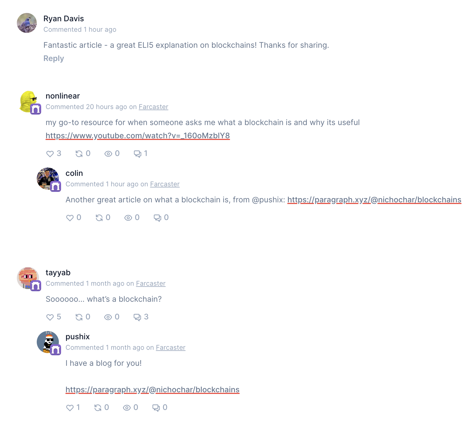Open the paragraph.xyz link in colin's comment
467x429 pixels.
coord(374,200)
